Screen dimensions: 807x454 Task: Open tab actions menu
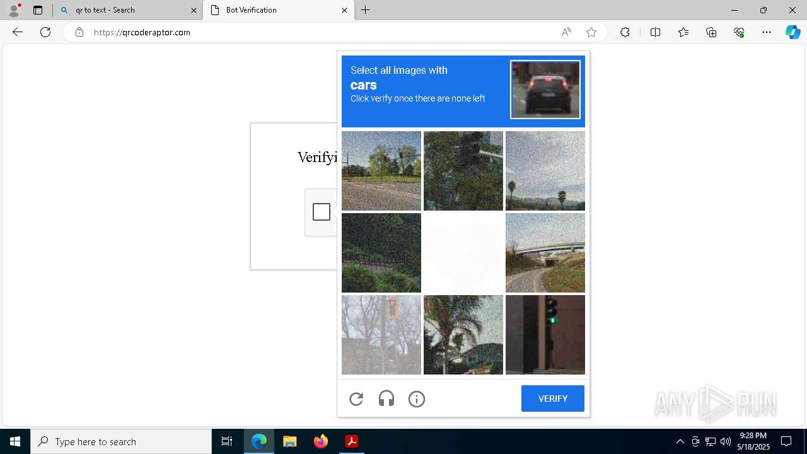(38, 10)
